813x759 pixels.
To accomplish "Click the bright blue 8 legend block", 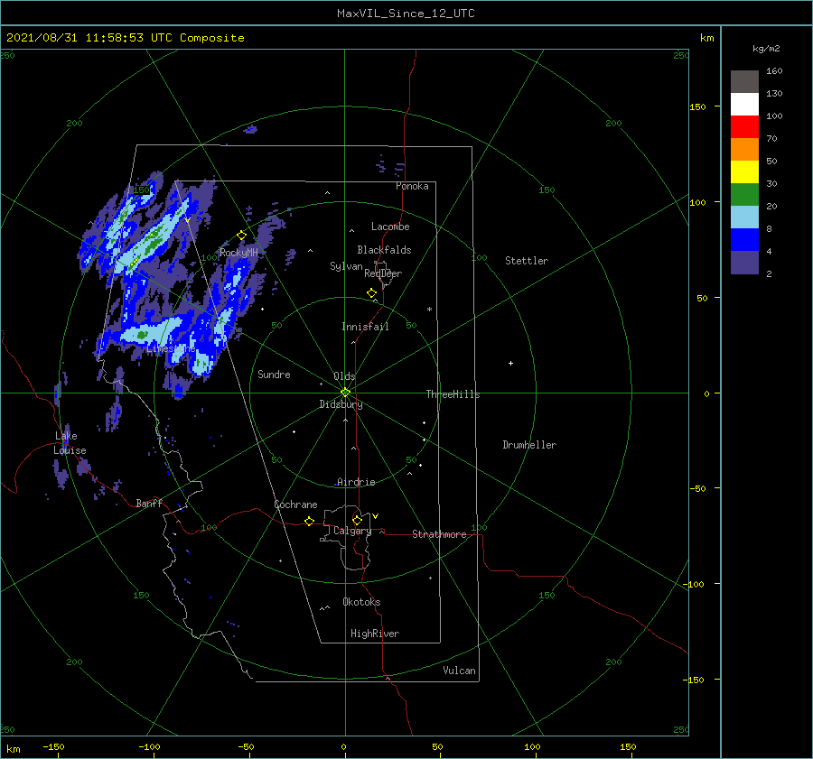I will point(744,239).
